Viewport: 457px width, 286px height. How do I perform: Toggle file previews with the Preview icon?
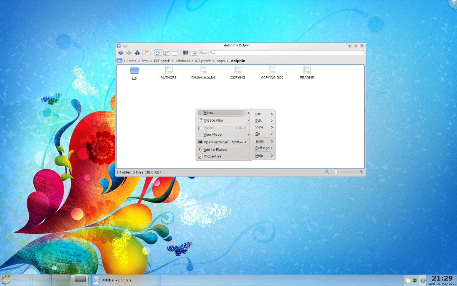pos(185,53)
